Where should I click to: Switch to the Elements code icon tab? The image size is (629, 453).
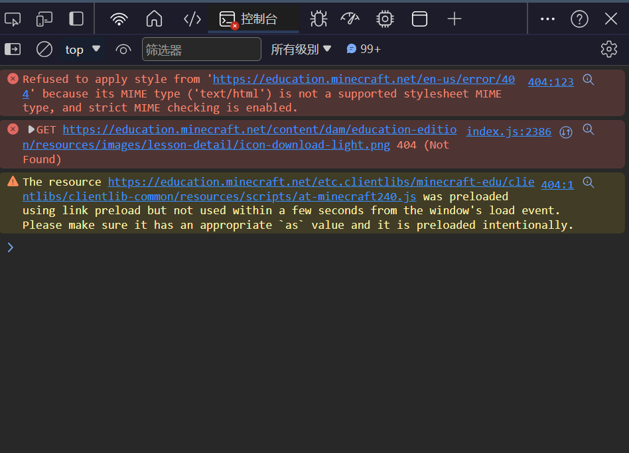coord(192,19)
